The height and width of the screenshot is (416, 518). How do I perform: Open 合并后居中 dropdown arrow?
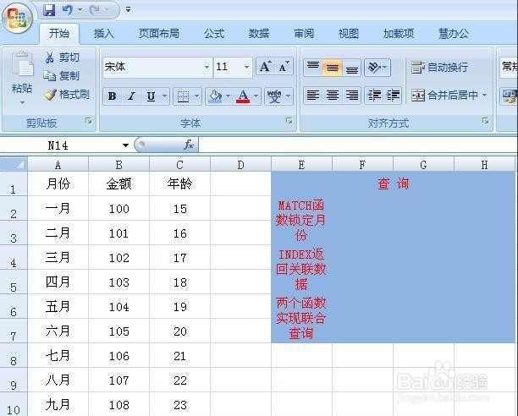pyautogui.click(x=484, y=96)
